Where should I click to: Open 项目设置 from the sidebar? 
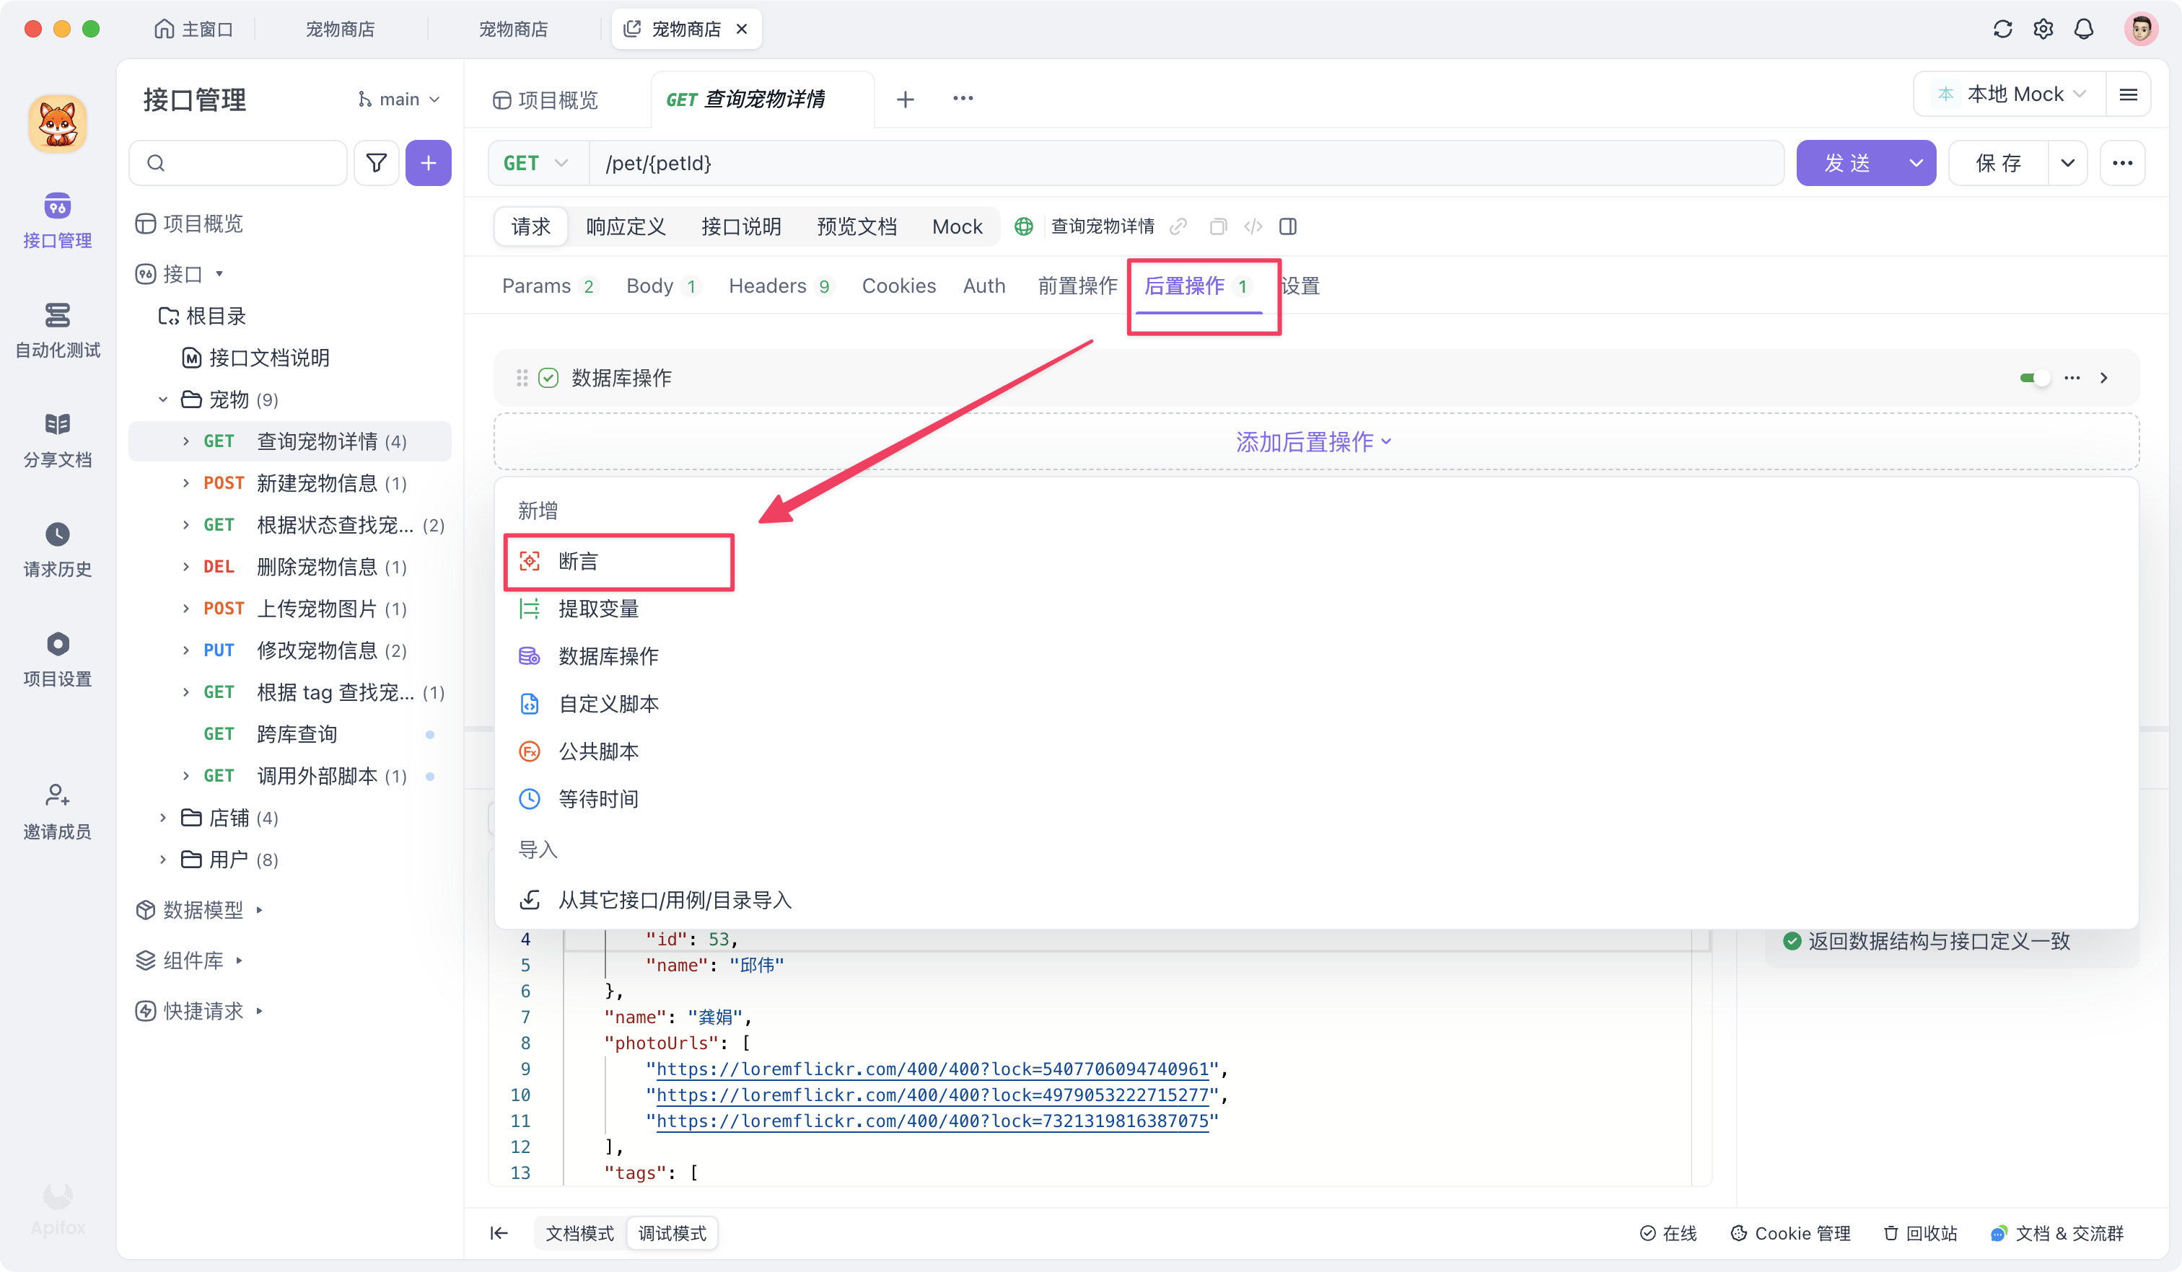tap(57, 659)
